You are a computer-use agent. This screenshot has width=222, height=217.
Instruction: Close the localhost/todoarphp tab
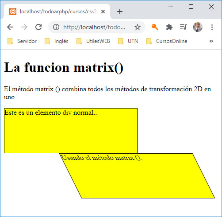click(x=103, y=12)
